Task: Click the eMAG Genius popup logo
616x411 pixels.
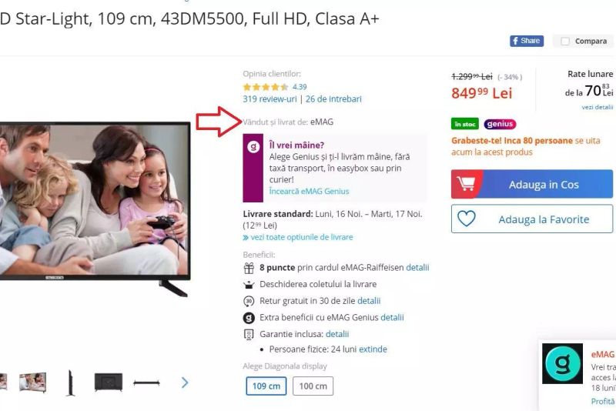Action: pyautogui.click(x=562, y=363)
